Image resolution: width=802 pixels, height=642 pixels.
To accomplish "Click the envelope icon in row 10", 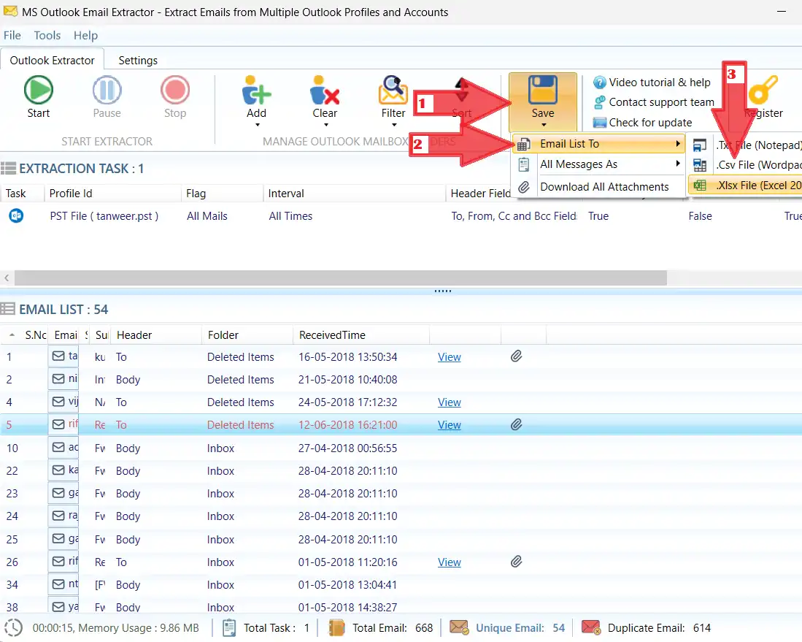I will (59, 448).
